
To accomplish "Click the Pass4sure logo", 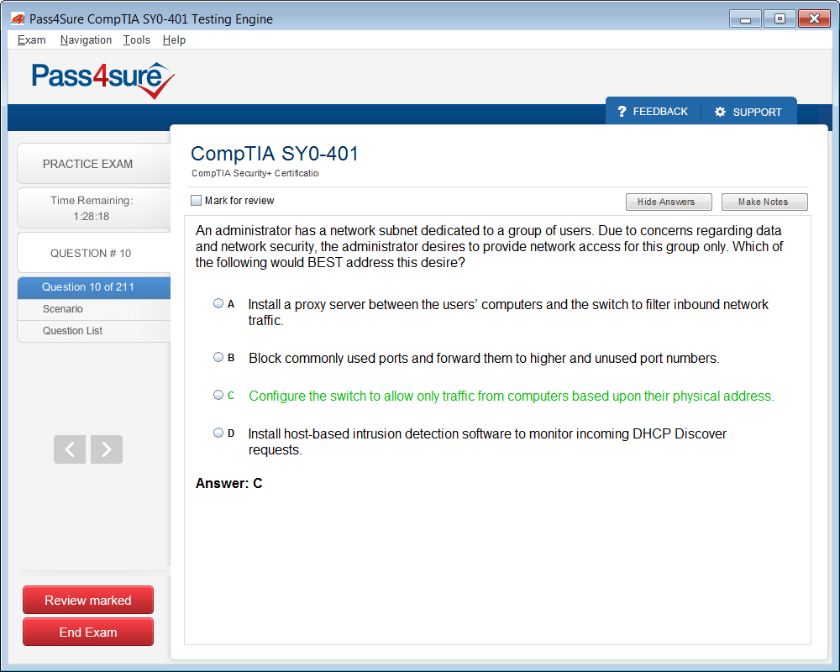I will [102, 80].
